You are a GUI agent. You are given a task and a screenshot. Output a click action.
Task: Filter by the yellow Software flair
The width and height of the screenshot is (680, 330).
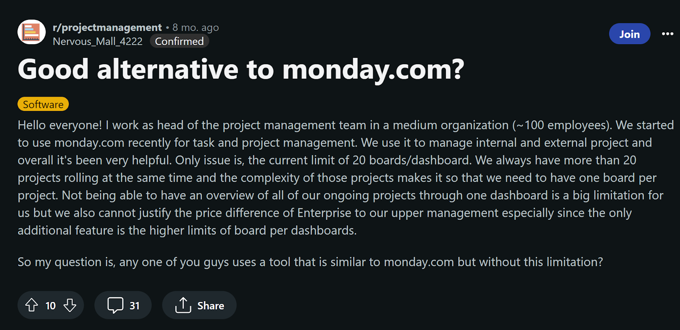[x=43, y=104]
